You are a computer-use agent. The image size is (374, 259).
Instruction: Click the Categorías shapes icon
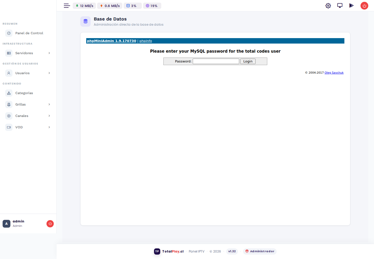9,93
